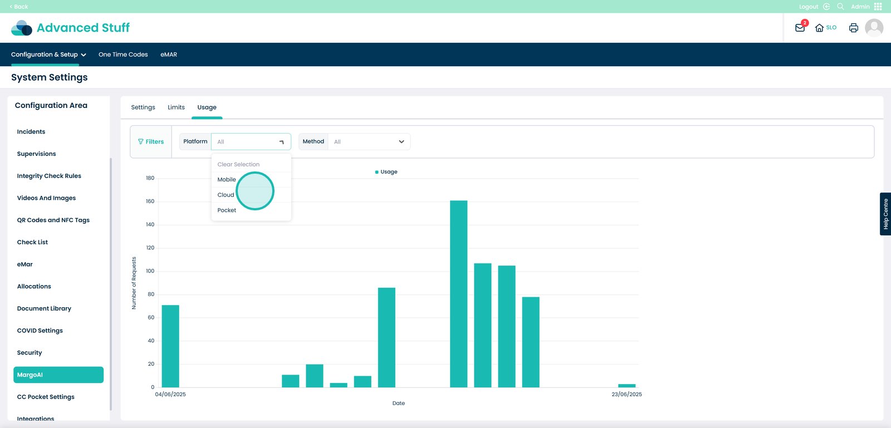
Task: Select Mobile from the Platform list
Action: point(227,180)
